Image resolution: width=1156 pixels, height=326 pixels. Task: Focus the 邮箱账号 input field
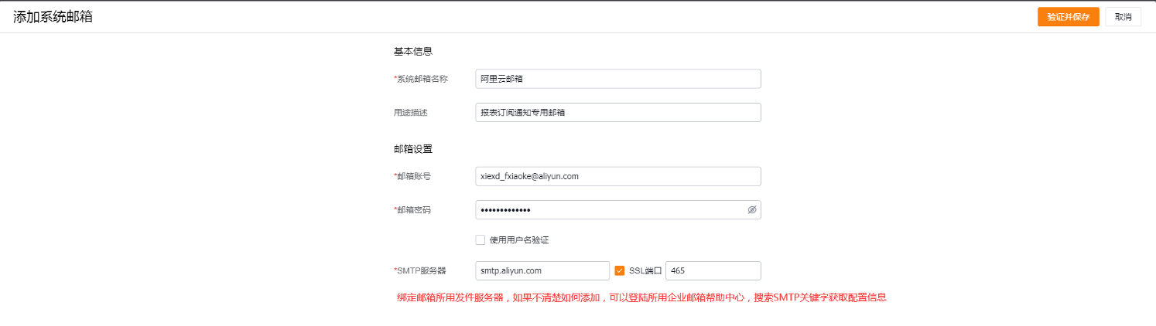point(618,176)
